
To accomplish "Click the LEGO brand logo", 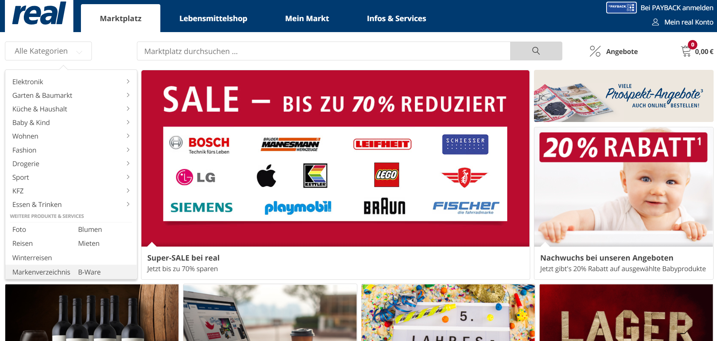I will pos(386,175).
